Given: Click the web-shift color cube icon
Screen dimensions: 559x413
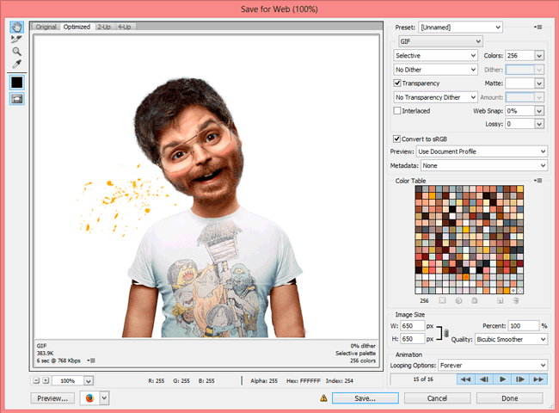Looking at the screenshot, I should tap(458, 300).
